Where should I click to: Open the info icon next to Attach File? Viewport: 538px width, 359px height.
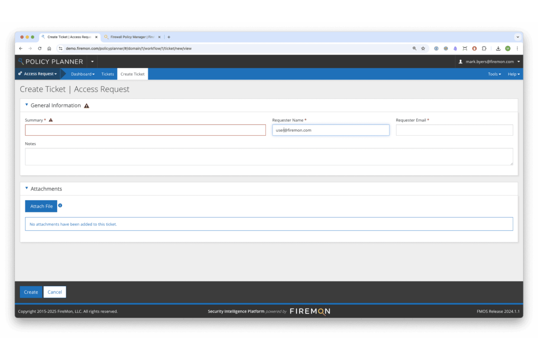tap(60, 206)
